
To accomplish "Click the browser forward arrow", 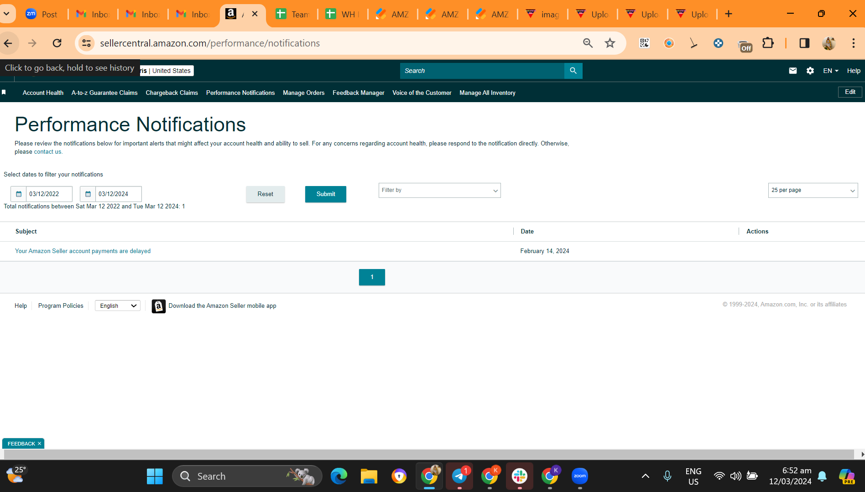I will pyautogui.click(x=32, y=43).
